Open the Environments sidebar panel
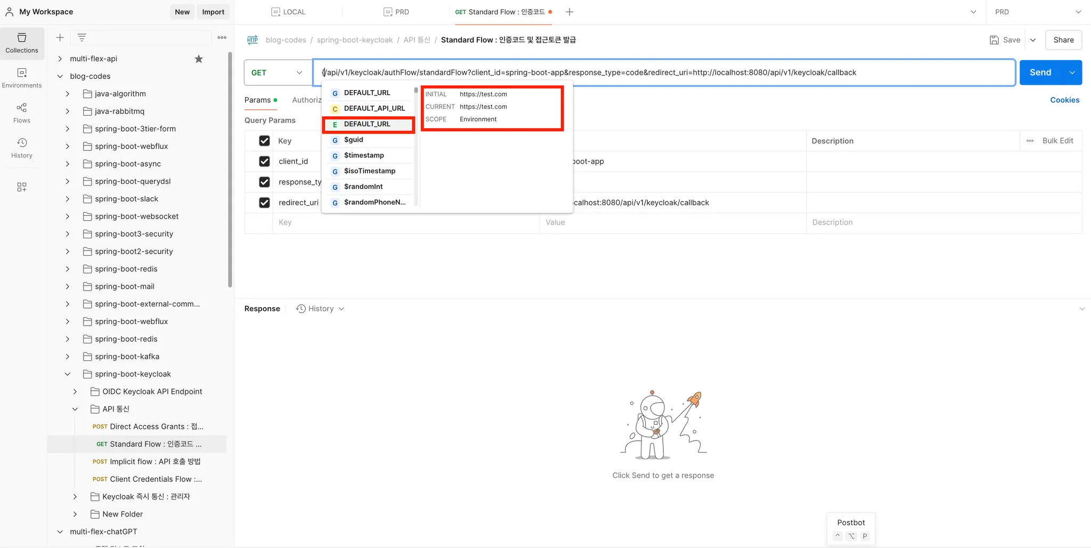The image size is (1091, 548). 22,78
